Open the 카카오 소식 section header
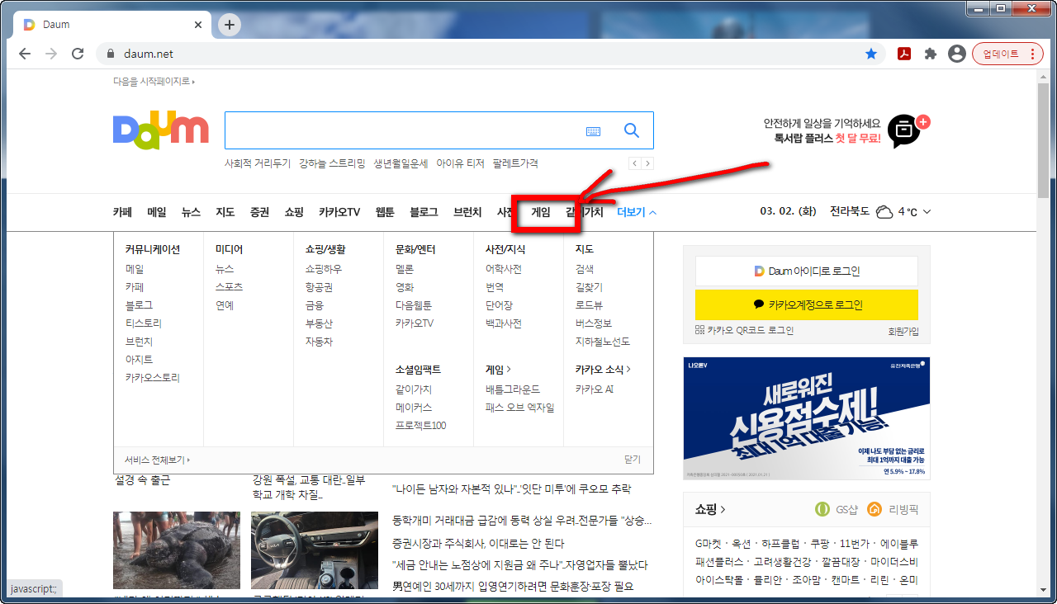Screen dimensions: 1057x604 (603, 370)
